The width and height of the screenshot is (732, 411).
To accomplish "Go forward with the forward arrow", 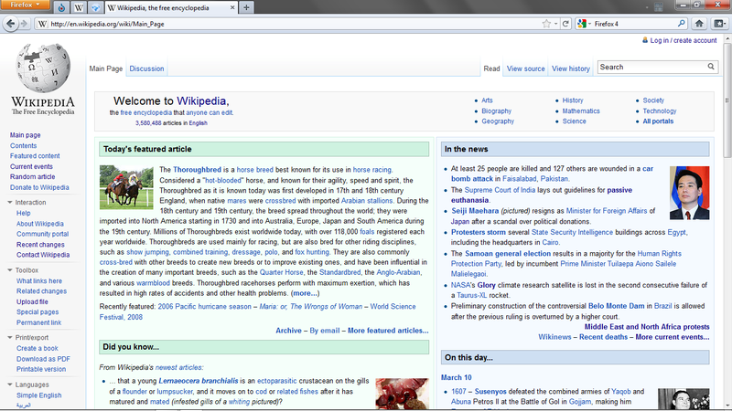I will [x=25, y=24].
